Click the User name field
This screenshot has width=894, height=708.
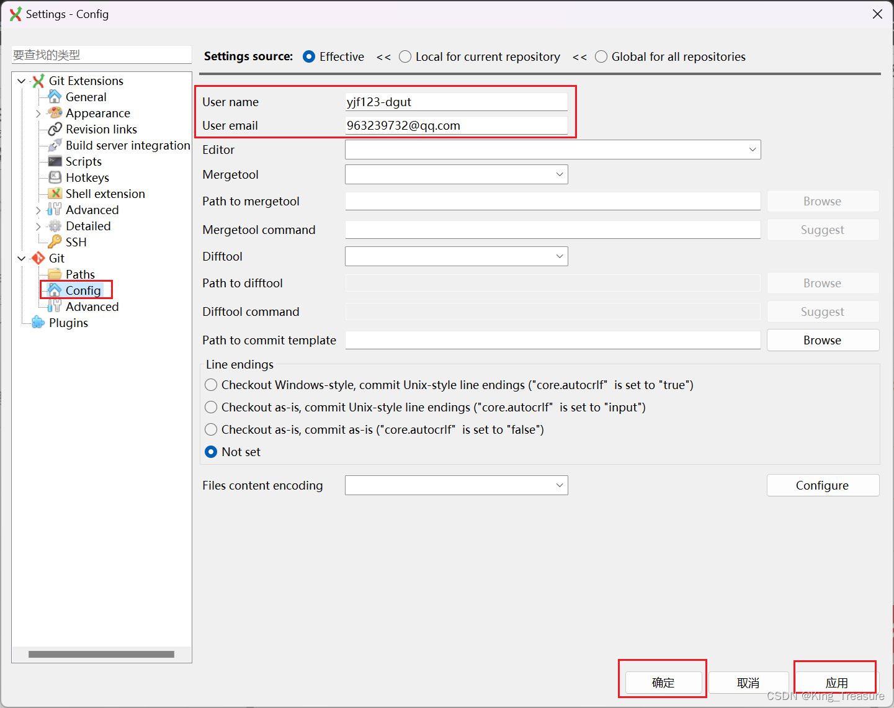pyautogui.click(x=456, y=102)
